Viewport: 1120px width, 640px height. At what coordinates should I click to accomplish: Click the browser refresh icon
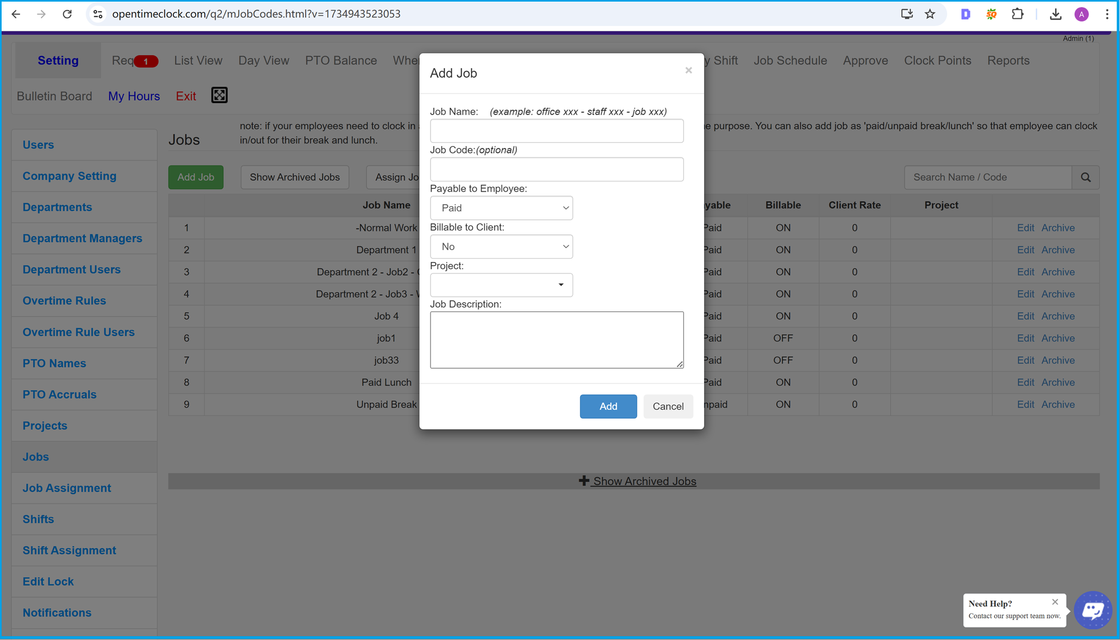(x=67, y=13)
